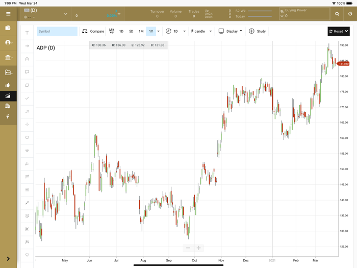
Task: Select the rectangle shape tool
Action: tap(27, 85)
